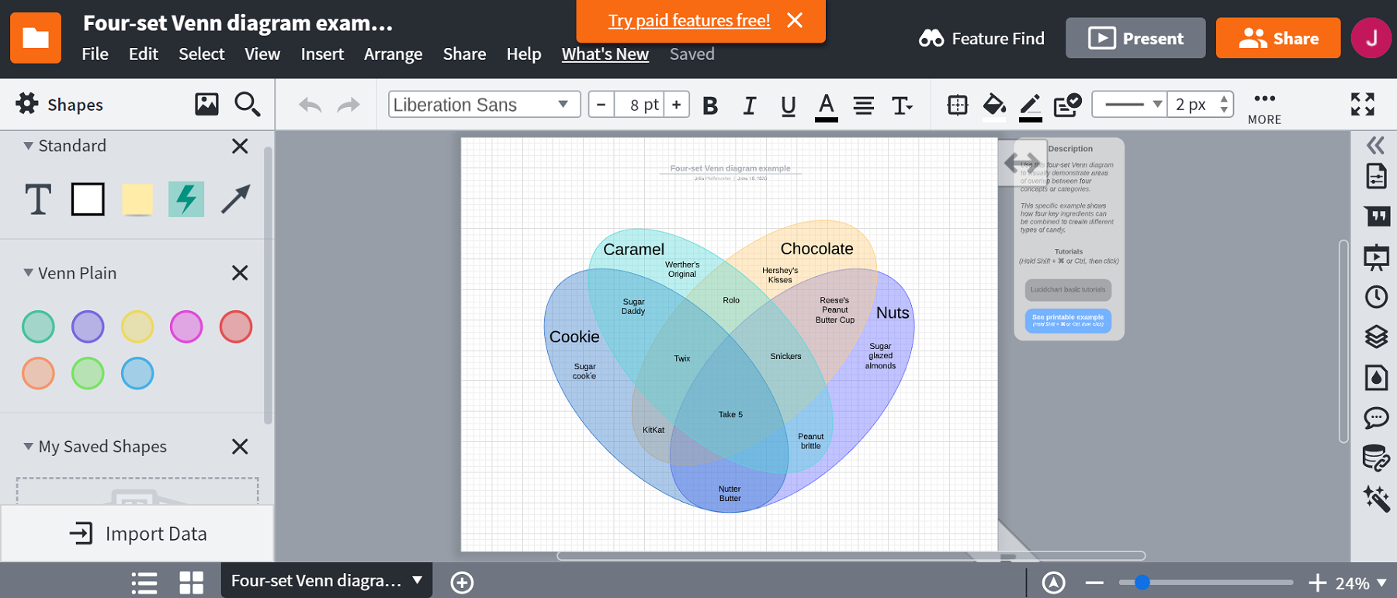Select the arrow line shape

(x=236, y=199)
